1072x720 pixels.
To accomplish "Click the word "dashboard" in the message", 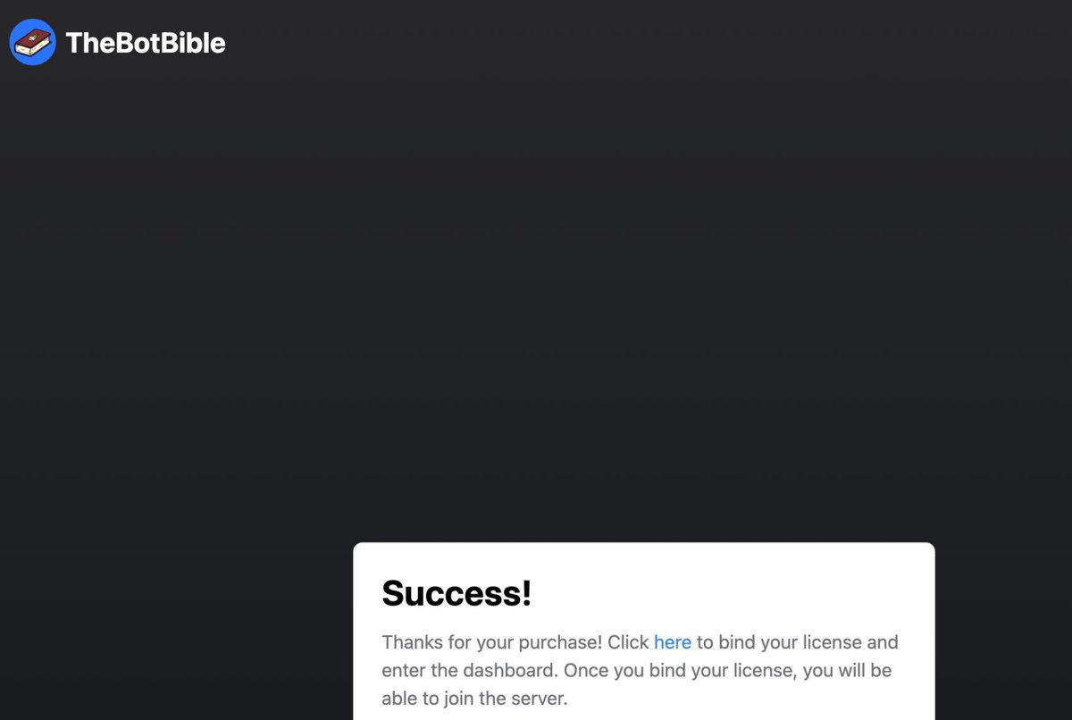I will tap(509, 670).
